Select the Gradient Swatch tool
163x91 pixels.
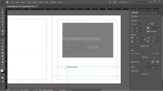click(3, 50)
